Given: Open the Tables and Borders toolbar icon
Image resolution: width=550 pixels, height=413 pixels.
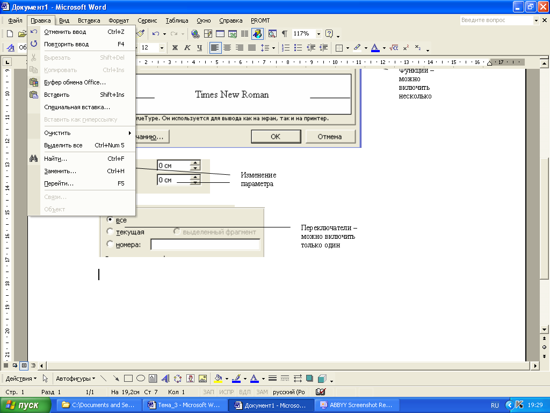Looking at the screenshot, I should (x=208, y=34).
